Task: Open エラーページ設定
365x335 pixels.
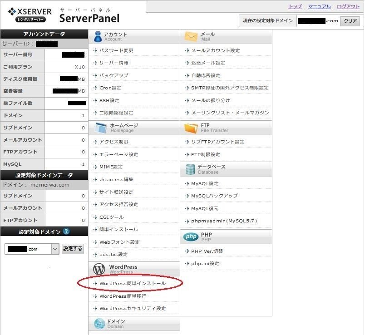Action: click(x=119, y=154)
